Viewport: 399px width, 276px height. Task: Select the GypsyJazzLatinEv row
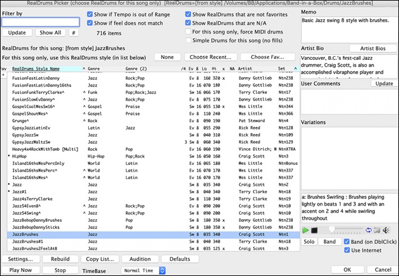pyautogui.click(x=154, y=128)
